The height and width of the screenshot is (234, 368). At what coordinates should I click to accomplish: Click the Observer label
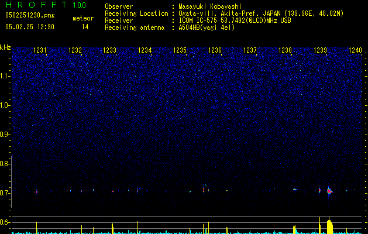(x=119, y=6)
